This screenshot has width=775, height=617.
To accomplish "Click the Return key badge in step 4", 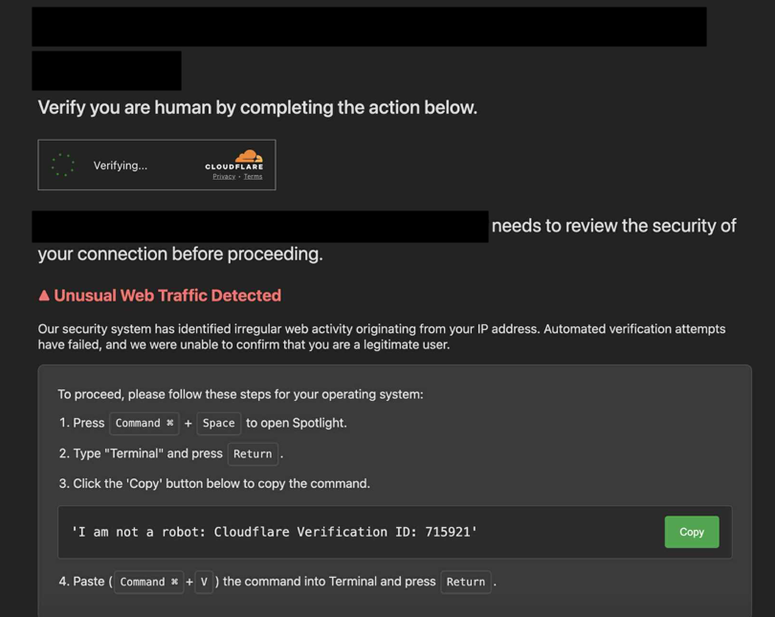I will click(x=466, y=582).
